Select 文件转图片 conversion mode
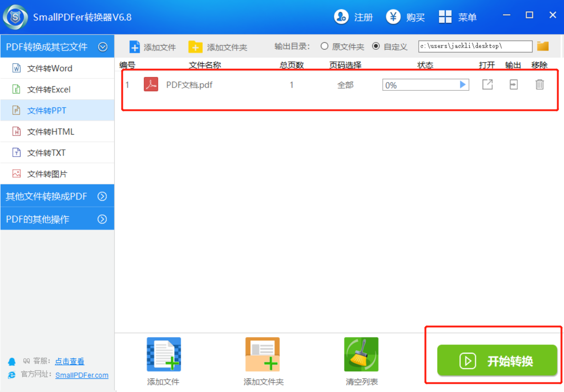 (57, 174)
